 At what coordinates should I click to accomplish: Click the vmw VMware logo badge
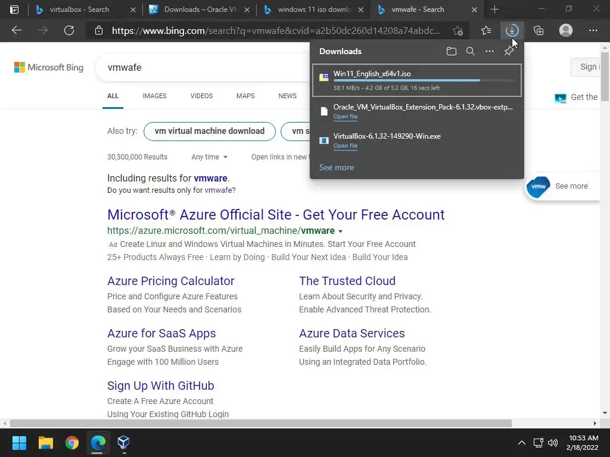coord(539,186)
